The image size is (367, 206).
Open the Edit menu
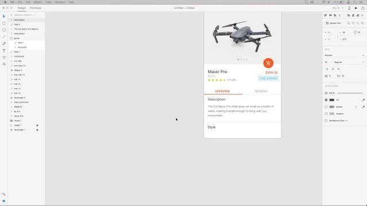[28, 2]
